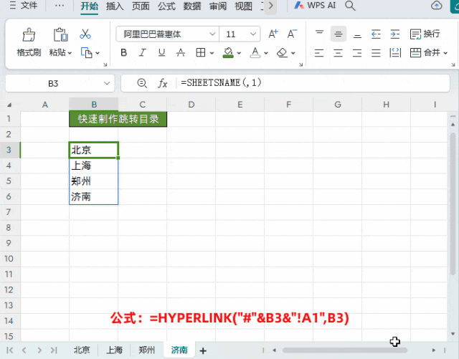The width and height of the screenshot is (459, 359).
Task: Select cell containing 上海
Action: (x=94, y=166)
